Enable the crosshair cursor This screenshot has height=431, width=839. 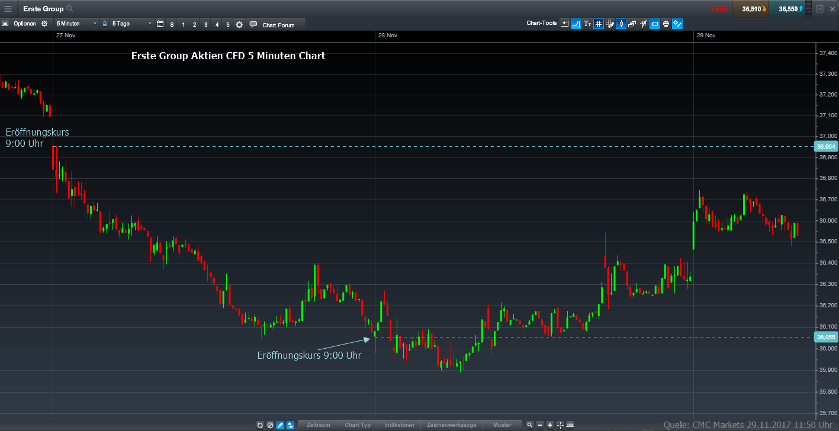[x=560, y=425]
